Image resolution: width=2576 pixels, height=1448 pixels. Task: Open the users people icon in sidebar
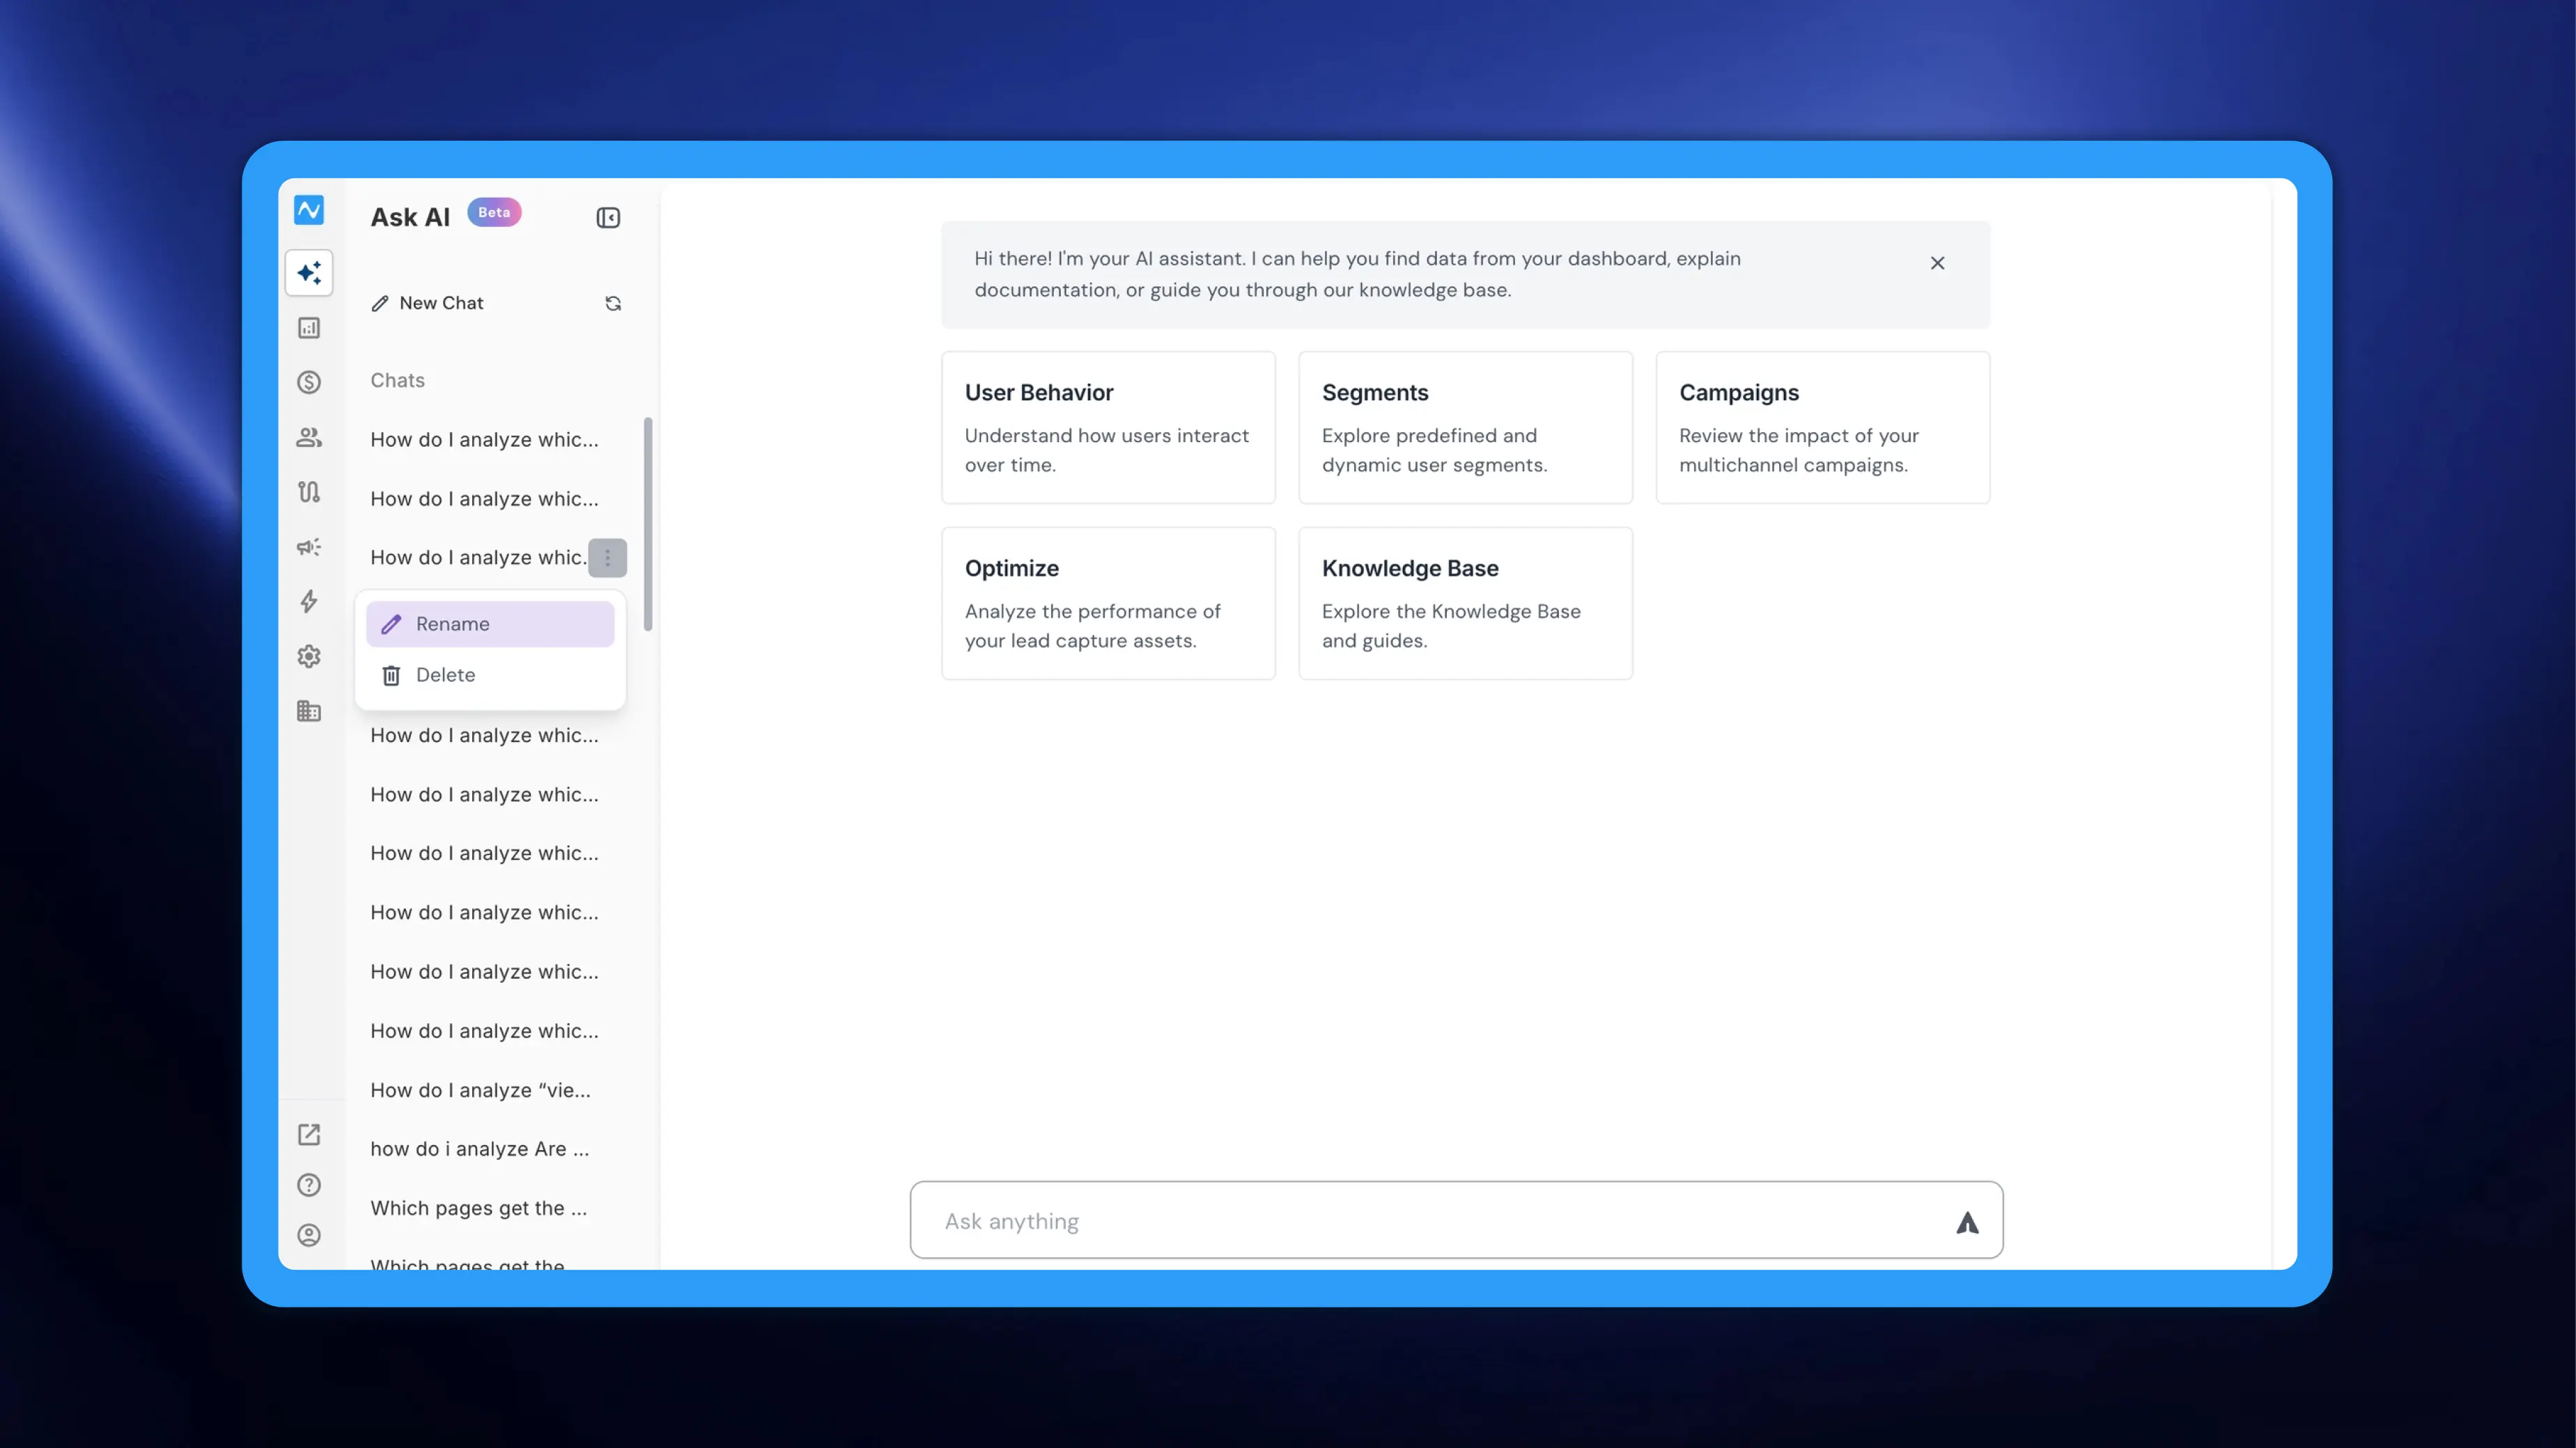309,436
